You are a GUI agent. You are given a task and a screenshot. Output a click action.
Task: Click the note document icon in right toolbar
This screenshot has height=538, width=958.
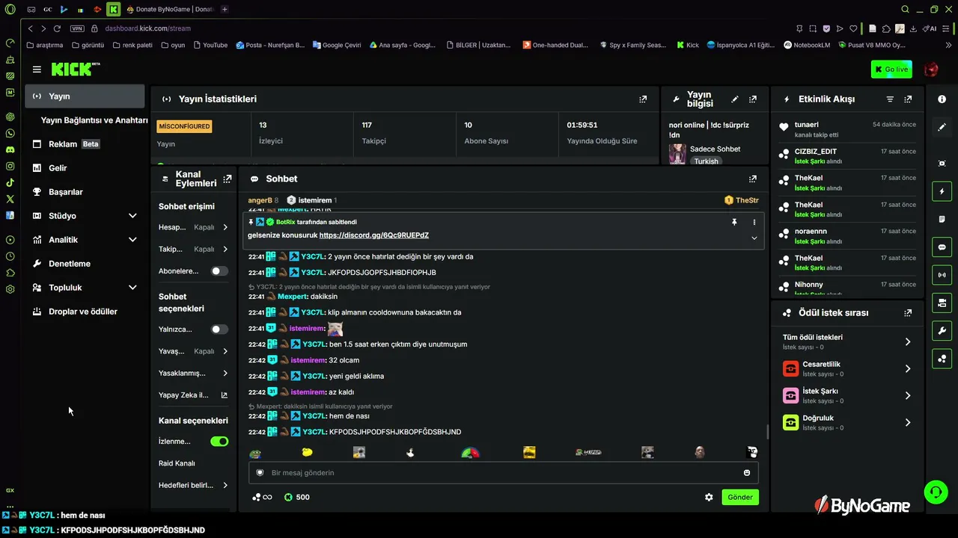click(x=942, y=219)
